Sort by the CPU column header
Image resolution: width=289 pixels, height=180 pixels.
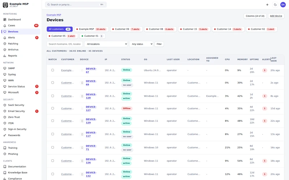(227, 59)
